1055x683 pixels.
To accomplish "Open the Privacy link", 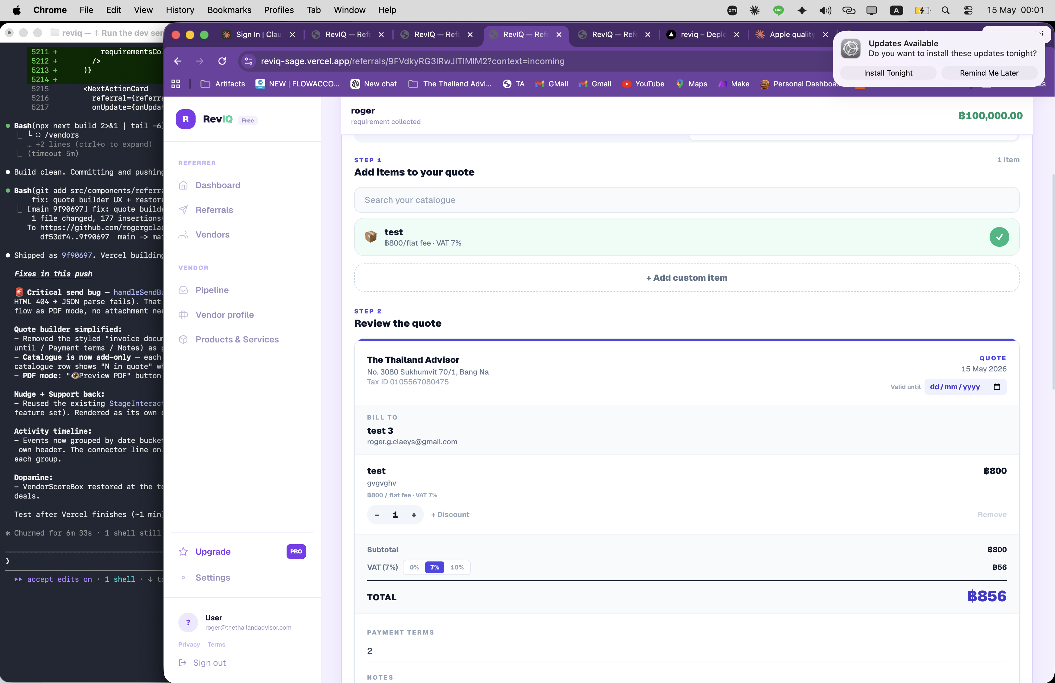I will (x=189, y=644).
